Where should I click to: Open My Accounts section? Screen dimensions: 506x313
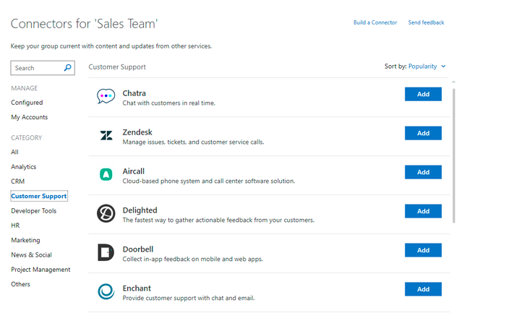click(x=30, y=117)
